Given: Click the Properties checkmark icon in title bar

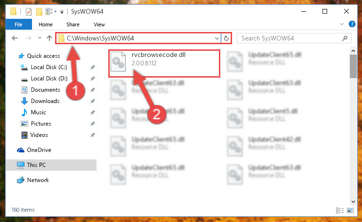Looking at the screenshot, I should point(29,12).
